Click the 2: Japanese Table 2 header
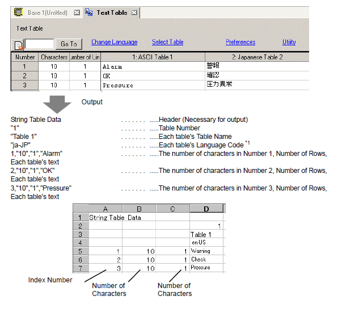The width and height of the screenshot is (342, 313). (x=257, y=57)
